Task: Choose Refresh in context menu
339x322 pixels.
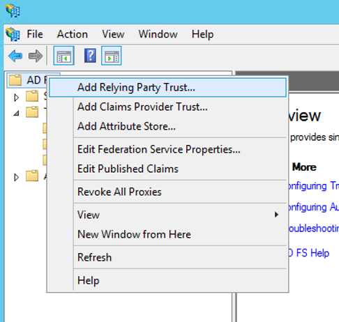Action: tap(167, 257)
